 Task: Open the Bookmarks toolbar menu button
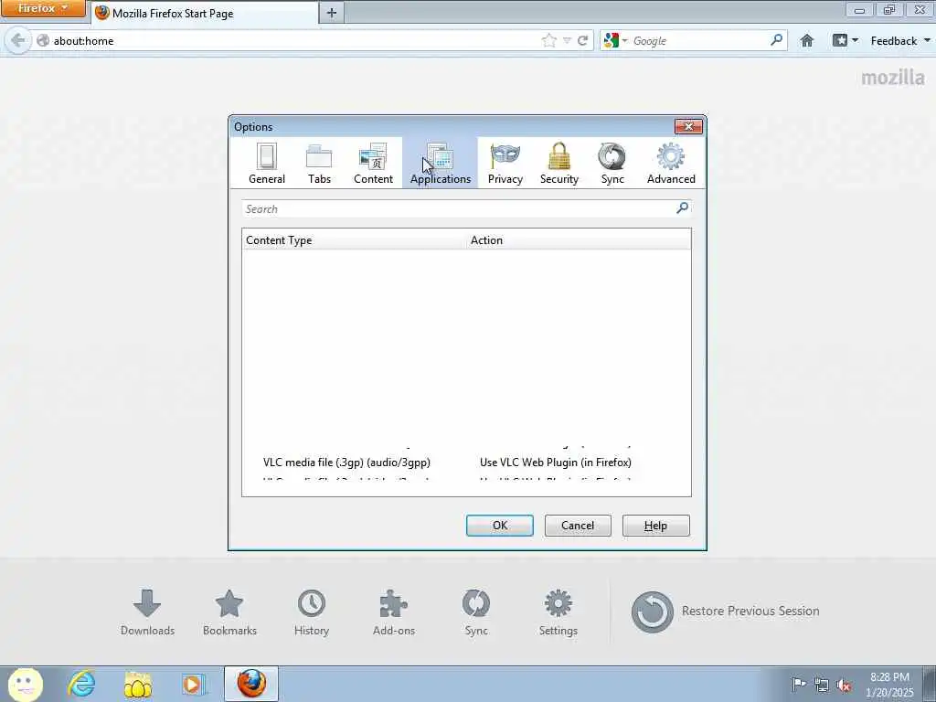846,40
